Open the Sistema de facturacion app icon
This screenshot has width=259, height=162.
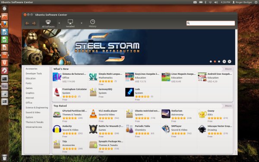click(x=57, y=77)
